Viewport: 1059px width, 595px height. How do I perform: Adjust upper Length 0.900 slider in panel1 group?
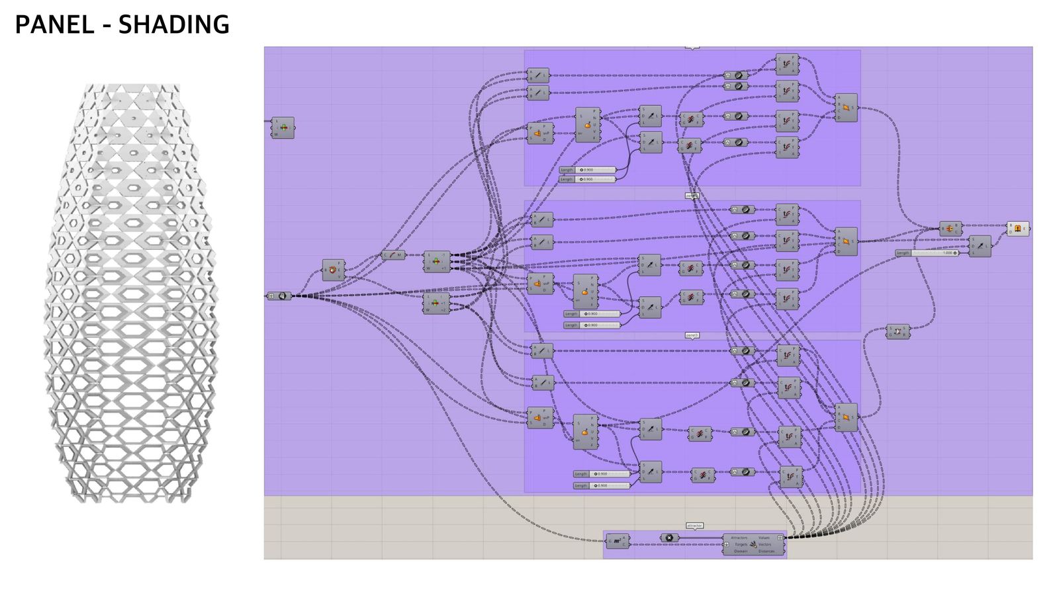pos(592,314)
